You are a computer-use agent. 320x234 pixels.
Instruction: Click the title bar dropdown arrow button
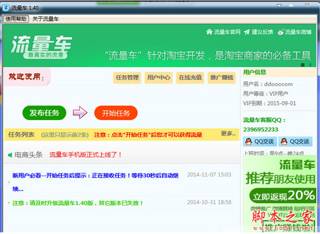pyautogui.click(x=279, y=5)
